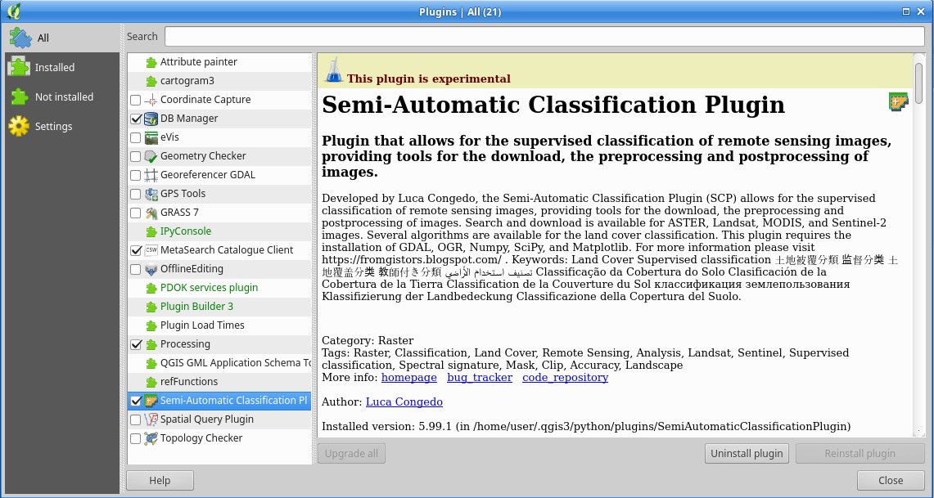Click the Spatial Query Plugin icon
The height and width of the screenshot is (498, 934).
pos(151,419)
